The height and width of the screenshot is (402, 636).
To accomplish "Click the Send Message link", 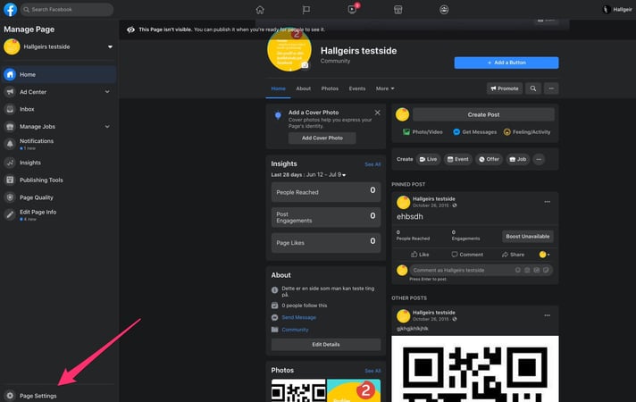I will point(298,318).
